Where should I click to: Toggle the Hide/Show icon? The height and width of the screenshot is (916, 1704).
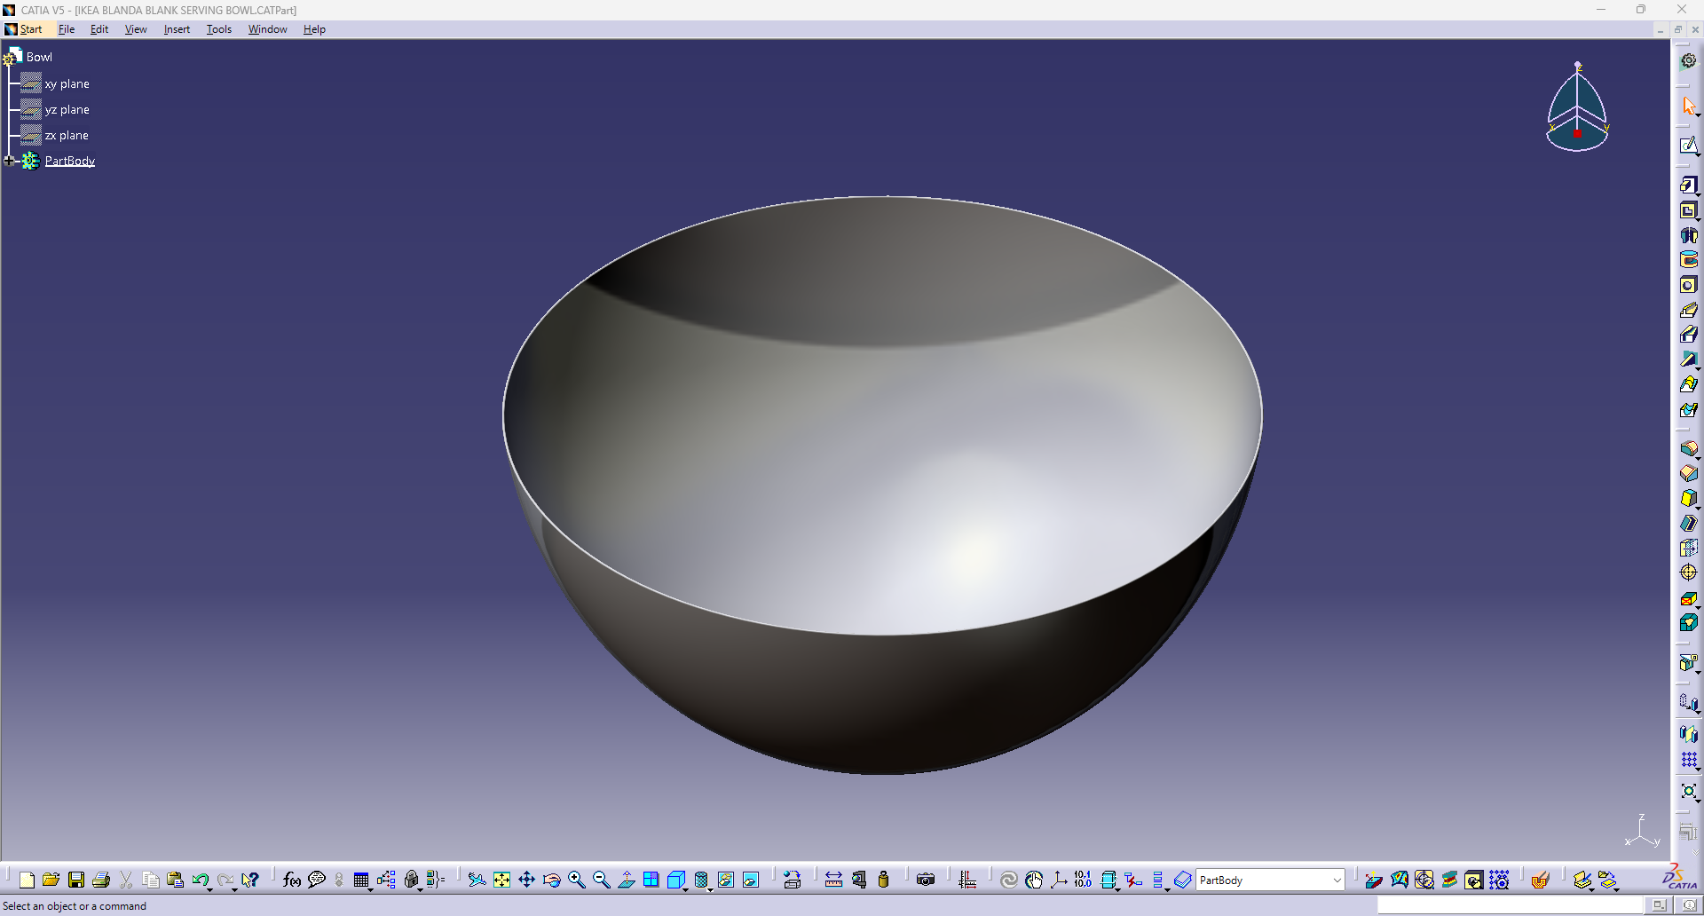point(725,880)
